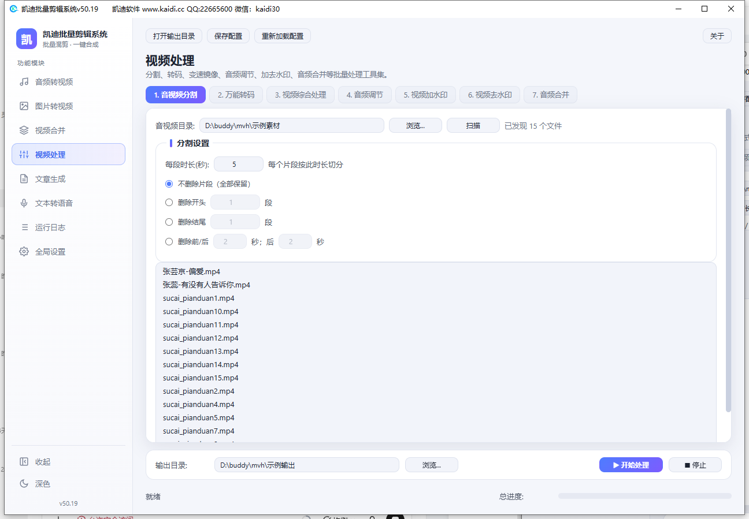The image size is (749, 519).
Task: Click the main panel vertical scrollbar
Action: tap(728, 260)
